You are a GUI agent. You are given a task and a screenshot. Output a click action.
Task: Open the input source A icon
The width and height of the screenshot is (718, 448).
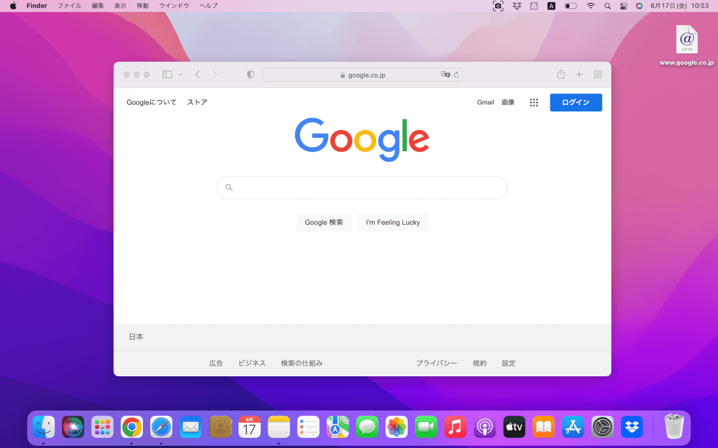[551, 6]
